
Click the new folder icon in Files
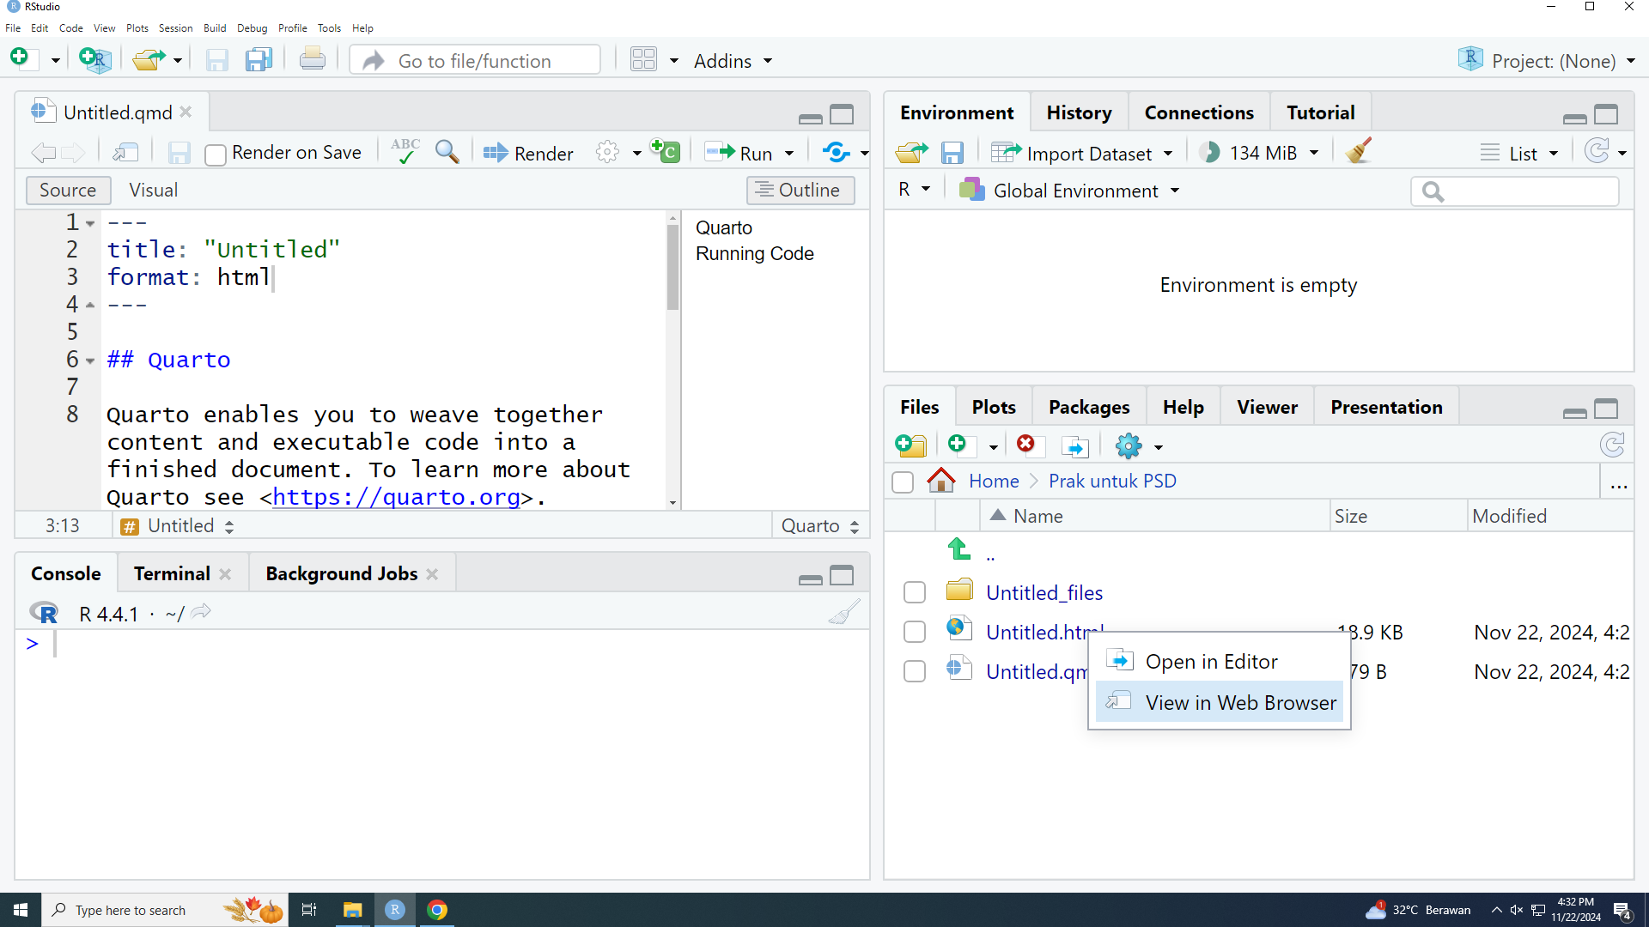pyautogui.click(x=910, y=445)
